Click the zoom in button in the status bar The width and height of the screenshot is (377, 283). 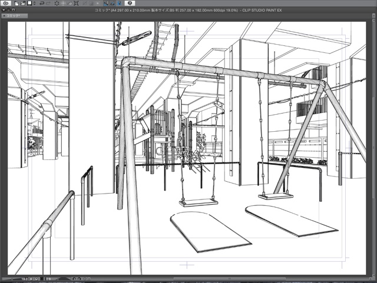(37, 279)
